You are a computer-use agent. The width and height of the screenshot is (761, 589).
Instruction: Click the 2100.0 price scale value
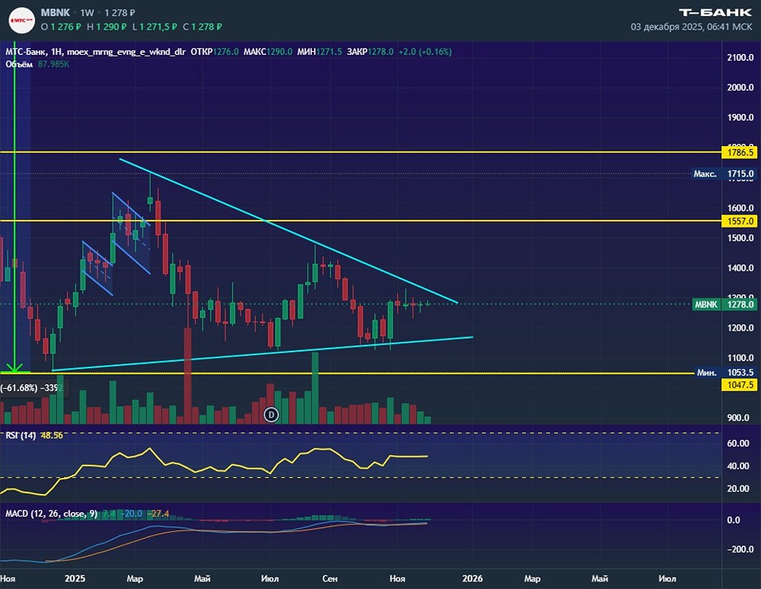coord(740,57)
